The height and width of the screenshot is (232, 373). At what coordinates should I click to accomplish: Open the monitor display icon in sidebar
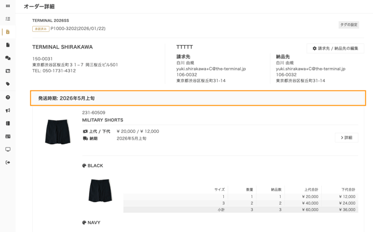[8, 150]
